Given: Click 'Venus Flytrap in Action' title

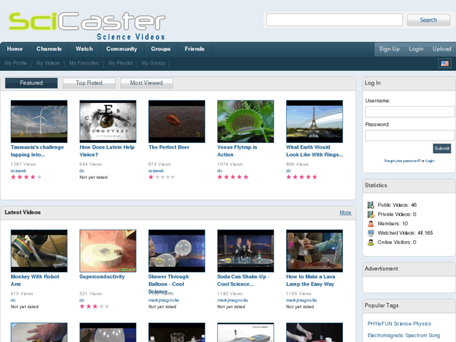Looking at the screenshot, I should pos(237,151).
